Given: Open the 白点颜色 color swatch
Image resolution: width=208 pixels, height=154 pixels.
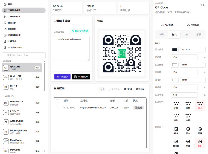Looking at the screenshot, I should [175, 65].
